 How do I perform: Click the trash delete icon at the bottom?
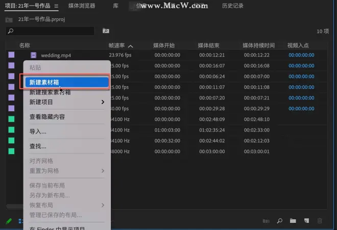[320, 221]
